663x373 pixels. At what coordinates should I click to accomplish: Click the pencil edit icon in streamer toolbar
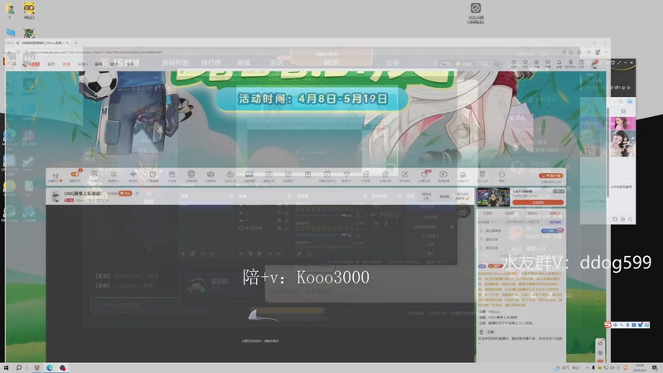[404, 175]
